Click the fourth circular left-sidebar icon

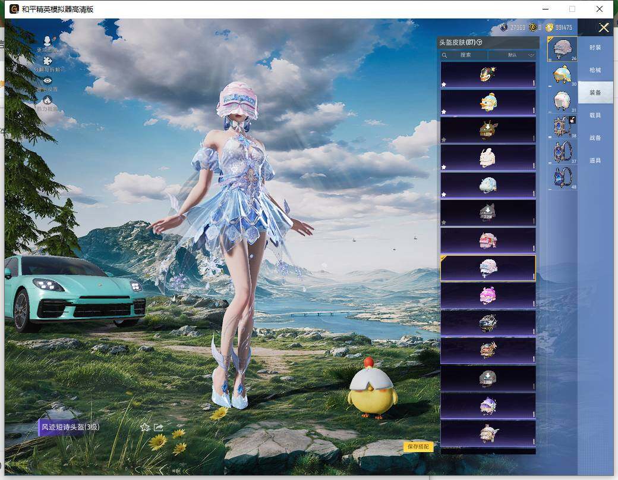tap(48, 100)
